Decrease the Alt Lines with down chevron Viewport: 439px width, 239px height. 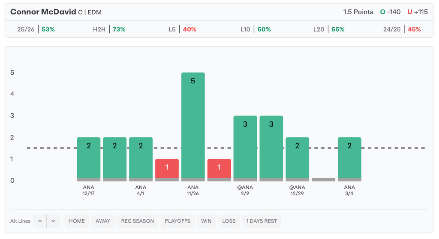coord(53,221)
